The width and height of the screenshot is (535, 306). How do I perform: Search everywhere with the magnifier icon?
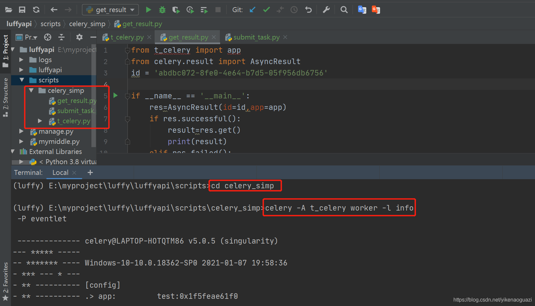coord(344,10)
